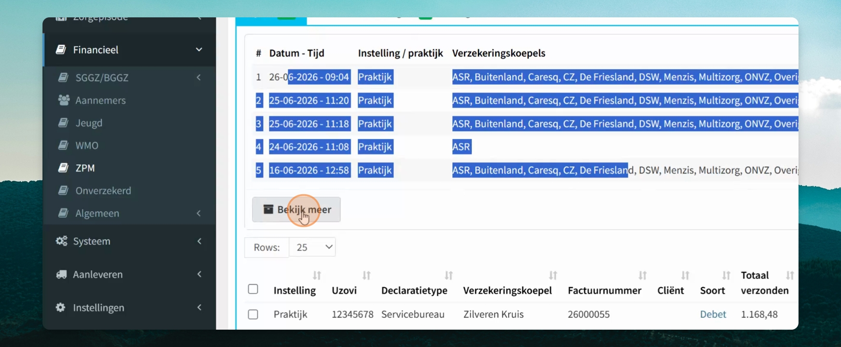Click the Aanleveren truck icon
The image size is (841, 347).
61,274
